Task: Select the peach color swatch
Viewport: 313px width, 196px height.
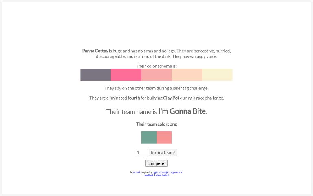Action: click(x=187, y=75)
